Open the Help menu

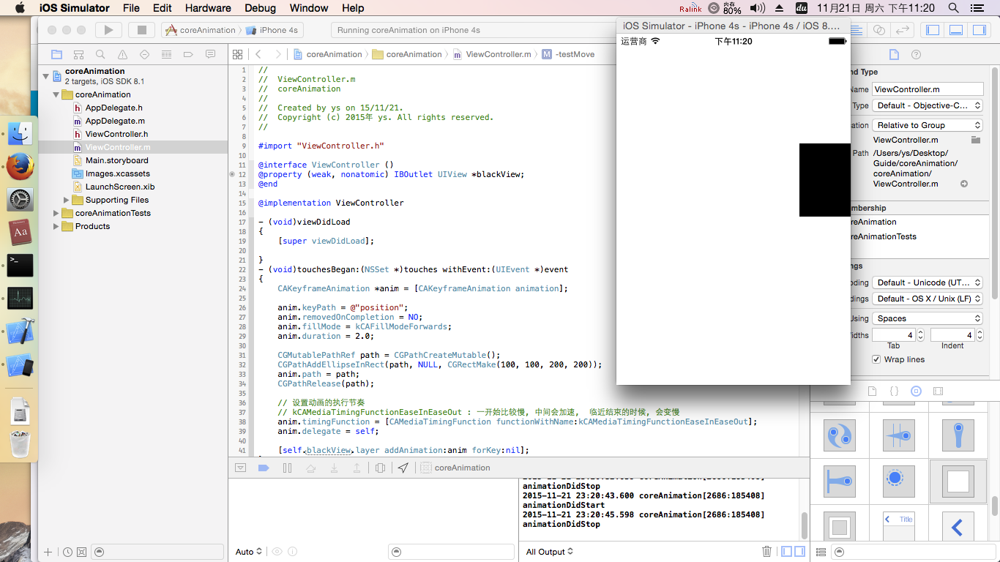[x=353, y=8]
